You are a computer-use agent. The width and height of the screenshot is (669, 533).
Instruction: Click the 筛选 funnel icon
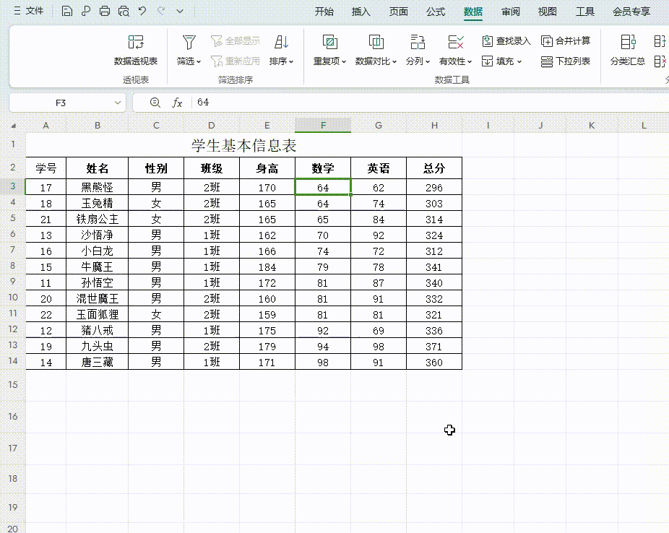coord(189,42)
